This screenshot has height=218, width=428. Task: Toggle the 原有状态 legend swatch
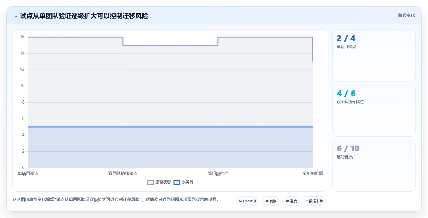click(x=151, y=182)
